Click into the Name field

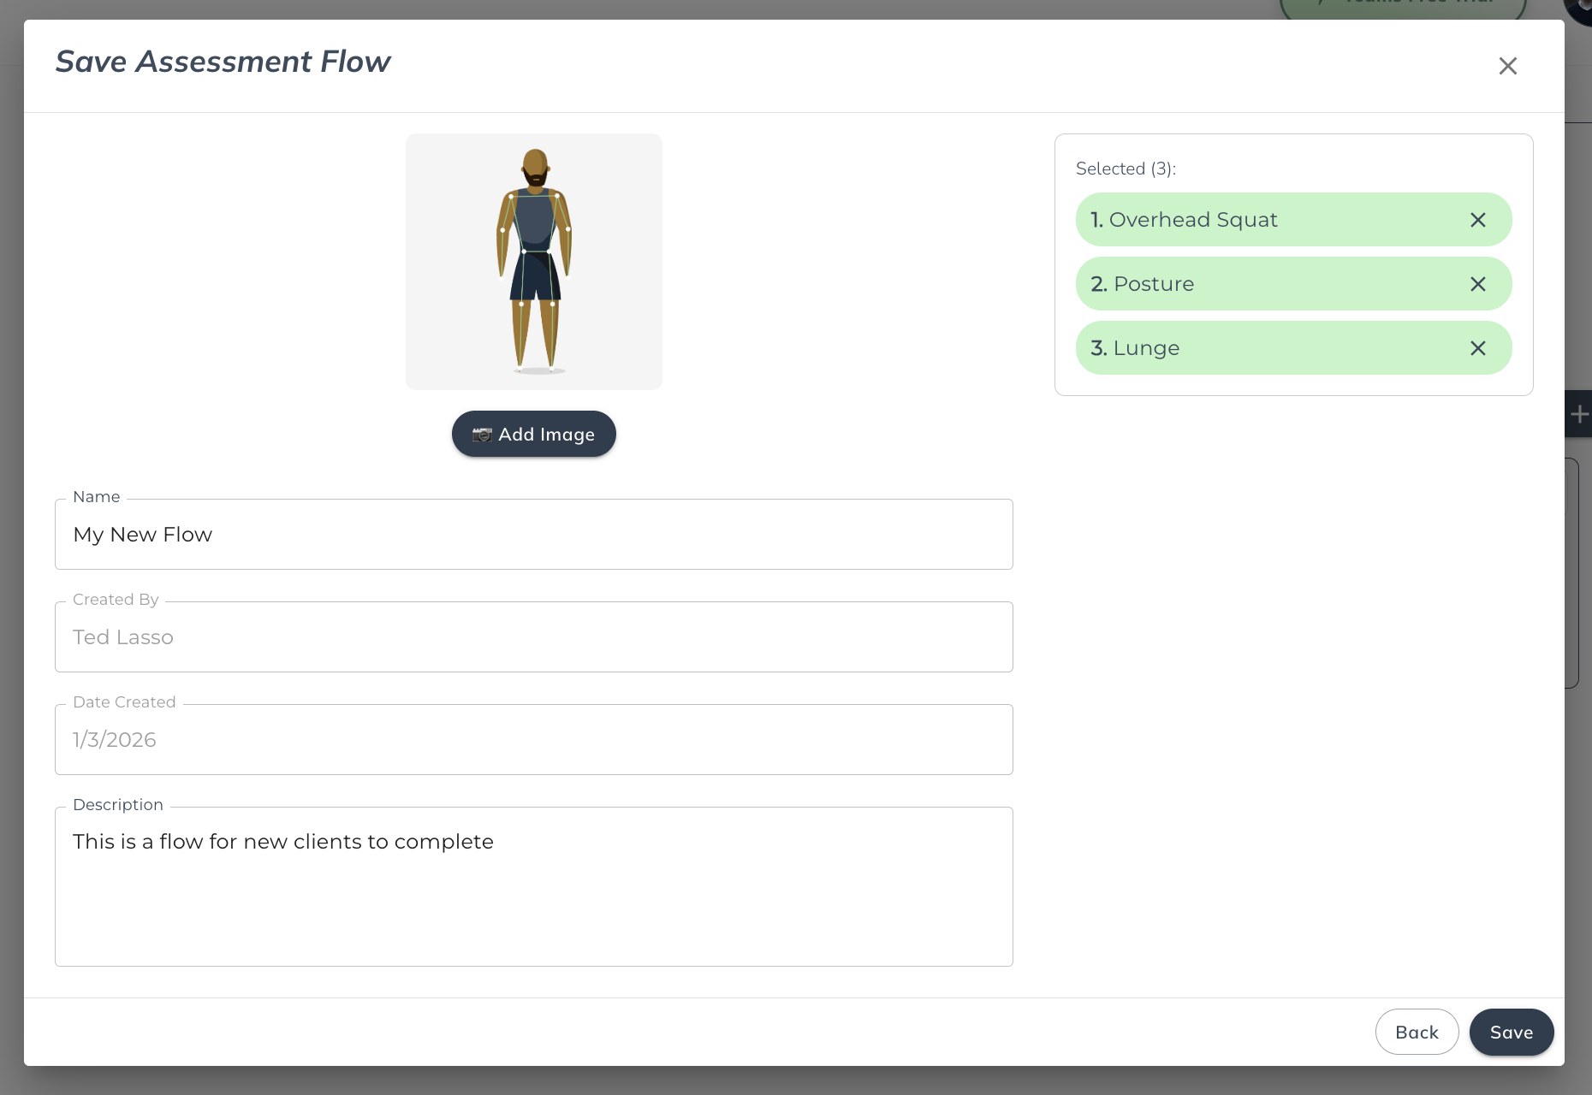point(534,535)
